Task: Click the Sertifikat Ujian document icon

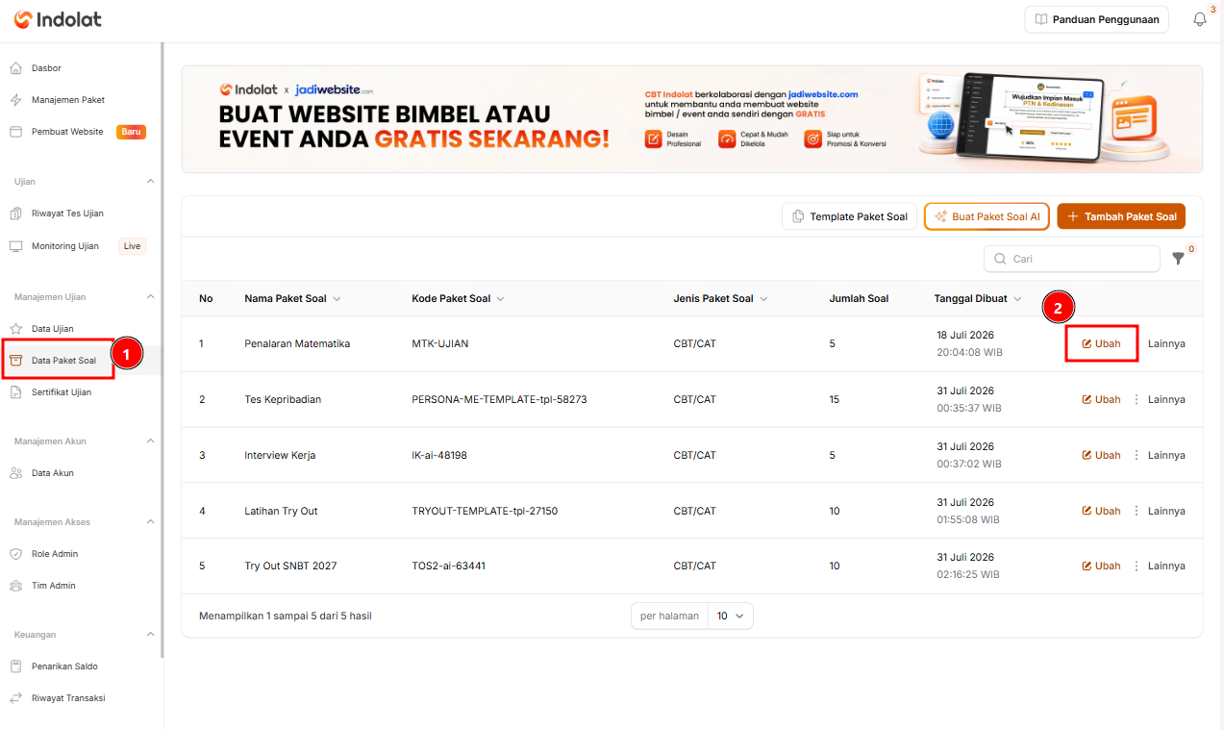Action: tap(15, 392)
